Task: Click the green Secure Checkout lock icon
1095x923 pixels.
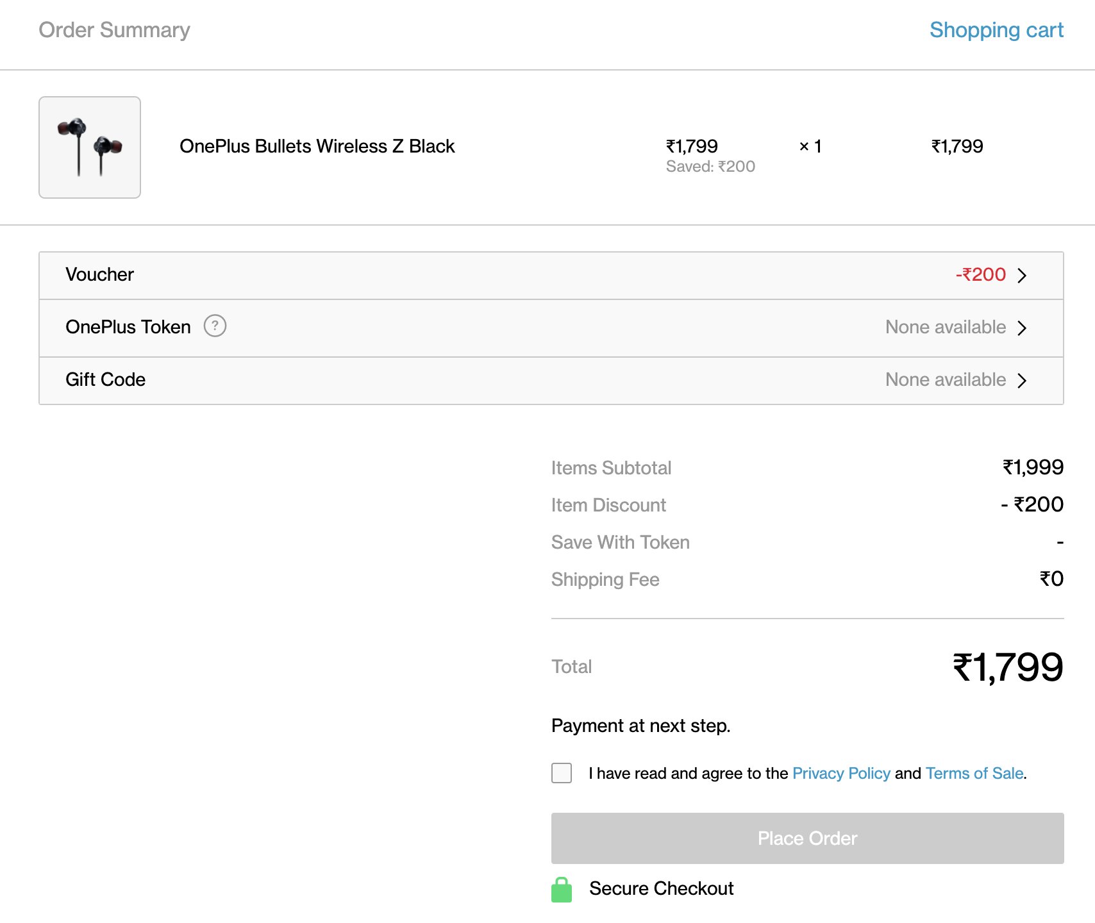Action: [562, 890]
